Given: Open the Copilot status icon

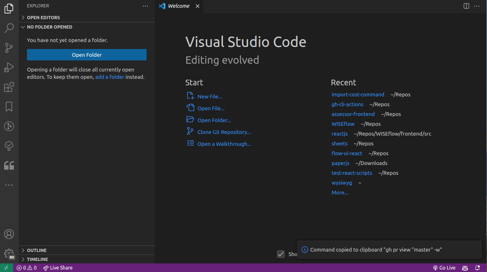Looking at the screenshot, I should pos(465,268).
